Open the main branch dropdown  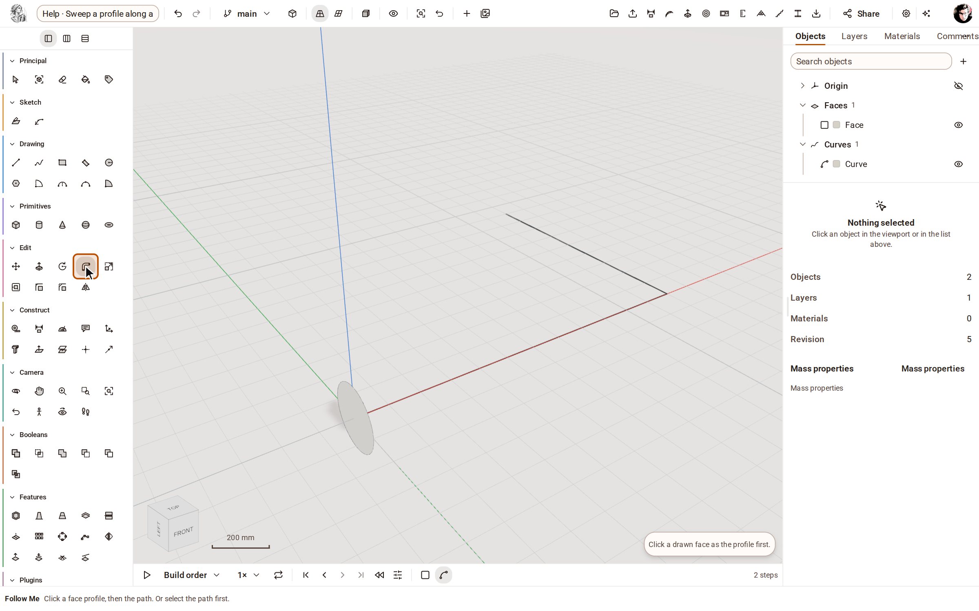247,13
